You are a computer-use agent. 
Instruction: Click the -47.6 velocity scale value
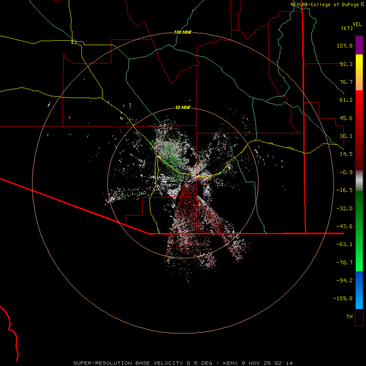tap(344, 227)
